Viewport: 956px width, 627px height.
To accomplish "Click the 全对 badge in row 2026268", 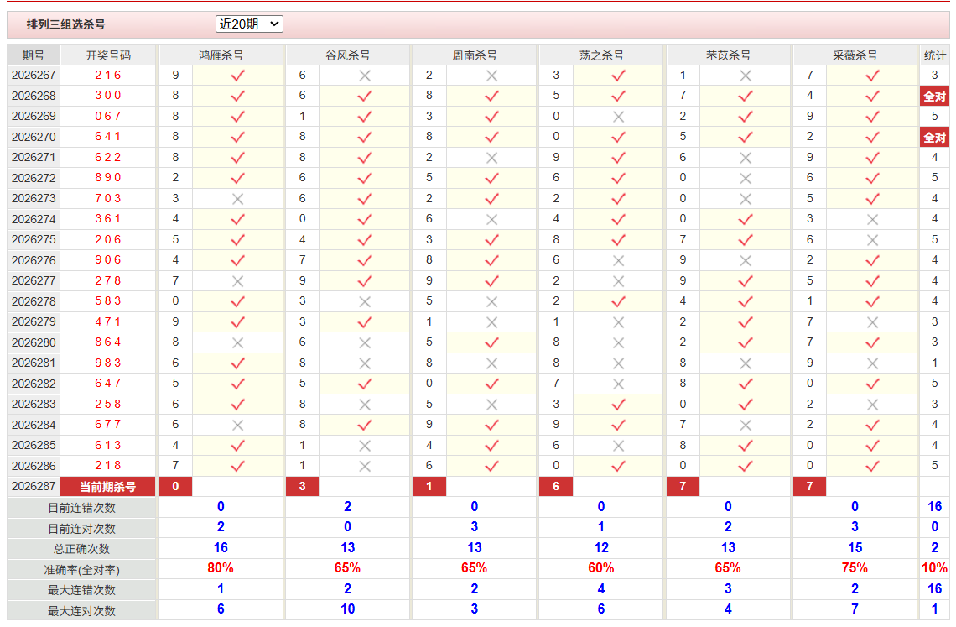I will point(935,97).
